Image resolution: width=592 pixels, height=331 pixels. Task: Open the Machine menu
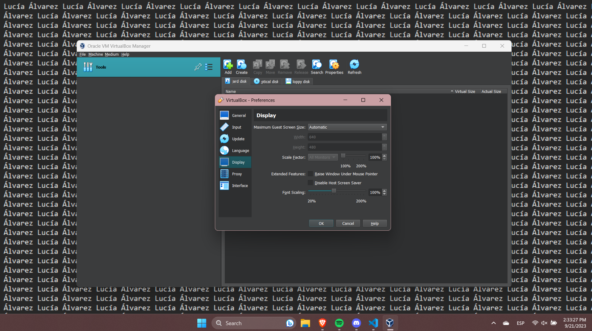point(96,54)
